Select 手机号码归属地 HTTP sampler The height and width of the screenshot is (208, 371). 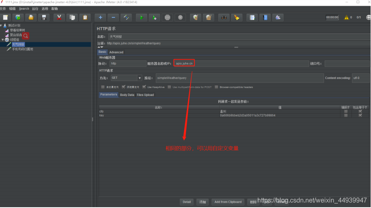pos(23,49)
